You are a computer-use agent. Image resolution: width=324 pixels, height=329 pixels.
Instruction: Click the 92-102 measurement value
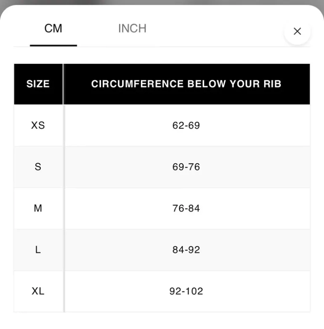(x=186, y=291)
